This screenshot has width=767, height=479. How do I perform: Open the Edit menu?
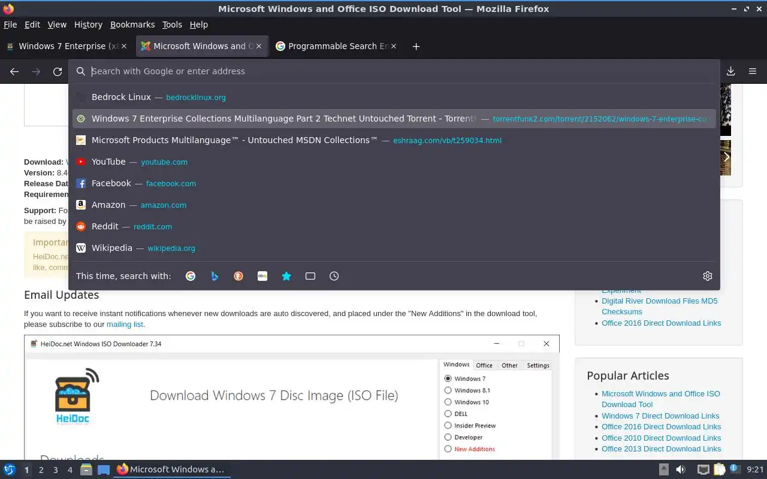(x=32, y=25)
